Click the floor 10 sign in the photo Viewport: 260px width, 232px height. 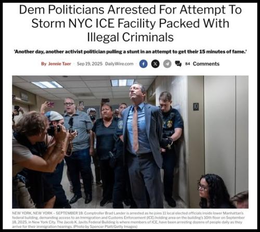click(x=196, y=107)
